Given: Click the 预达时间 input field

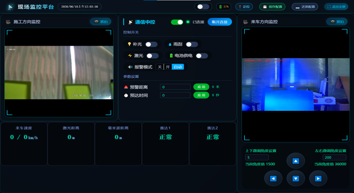Looking at the screenshot, I should point(175,95).
